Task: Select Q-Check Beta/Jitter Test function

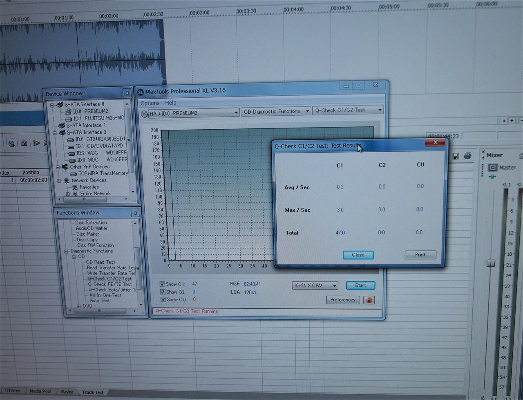Action: tap(112, 290)
